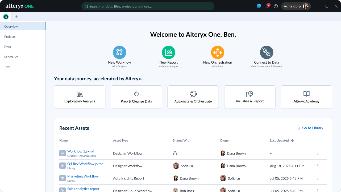This screenshot has width=341, height=192.
Task: Sort by Last Updated column arrow
Action: pyautogui.click(x=293, y=140)
